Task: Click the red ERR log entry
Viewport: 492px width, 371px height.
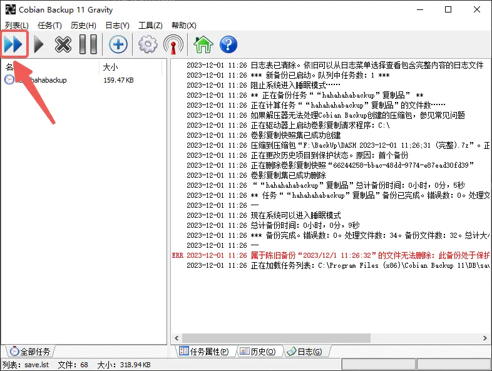Action: (x=331, y=255)
